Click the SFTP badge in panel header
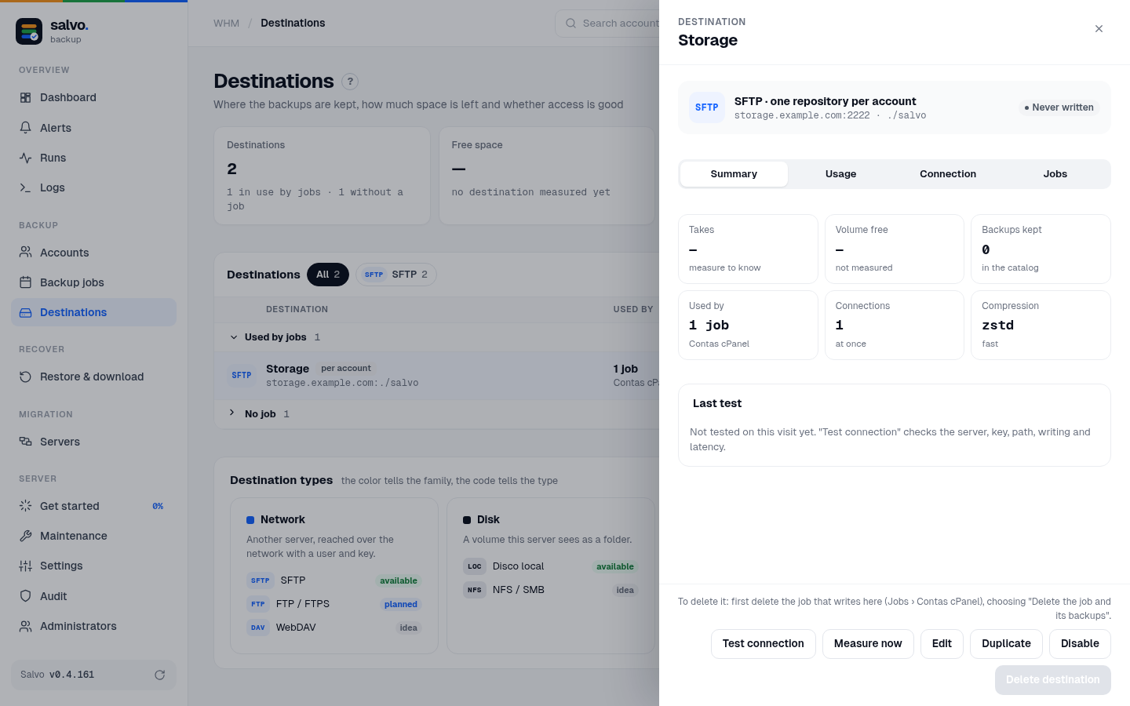The height and width of the screenshot is (706, 1130). 706,107
